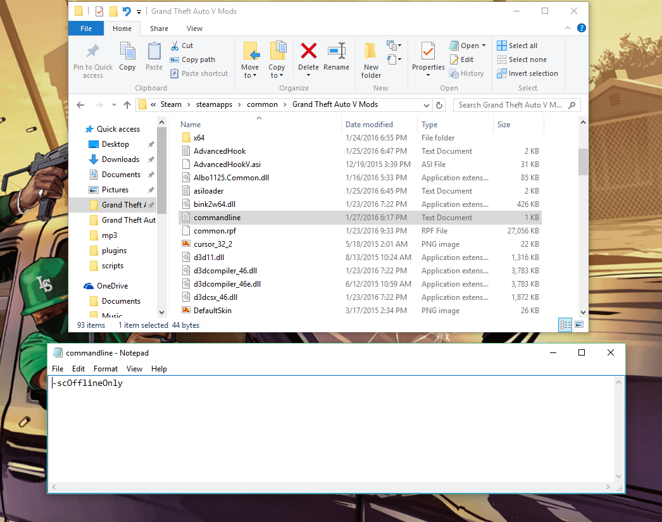This screenshot has height=522, width=662.
Task: Open the Properties dropdown arrow
Action: [428, 75]
